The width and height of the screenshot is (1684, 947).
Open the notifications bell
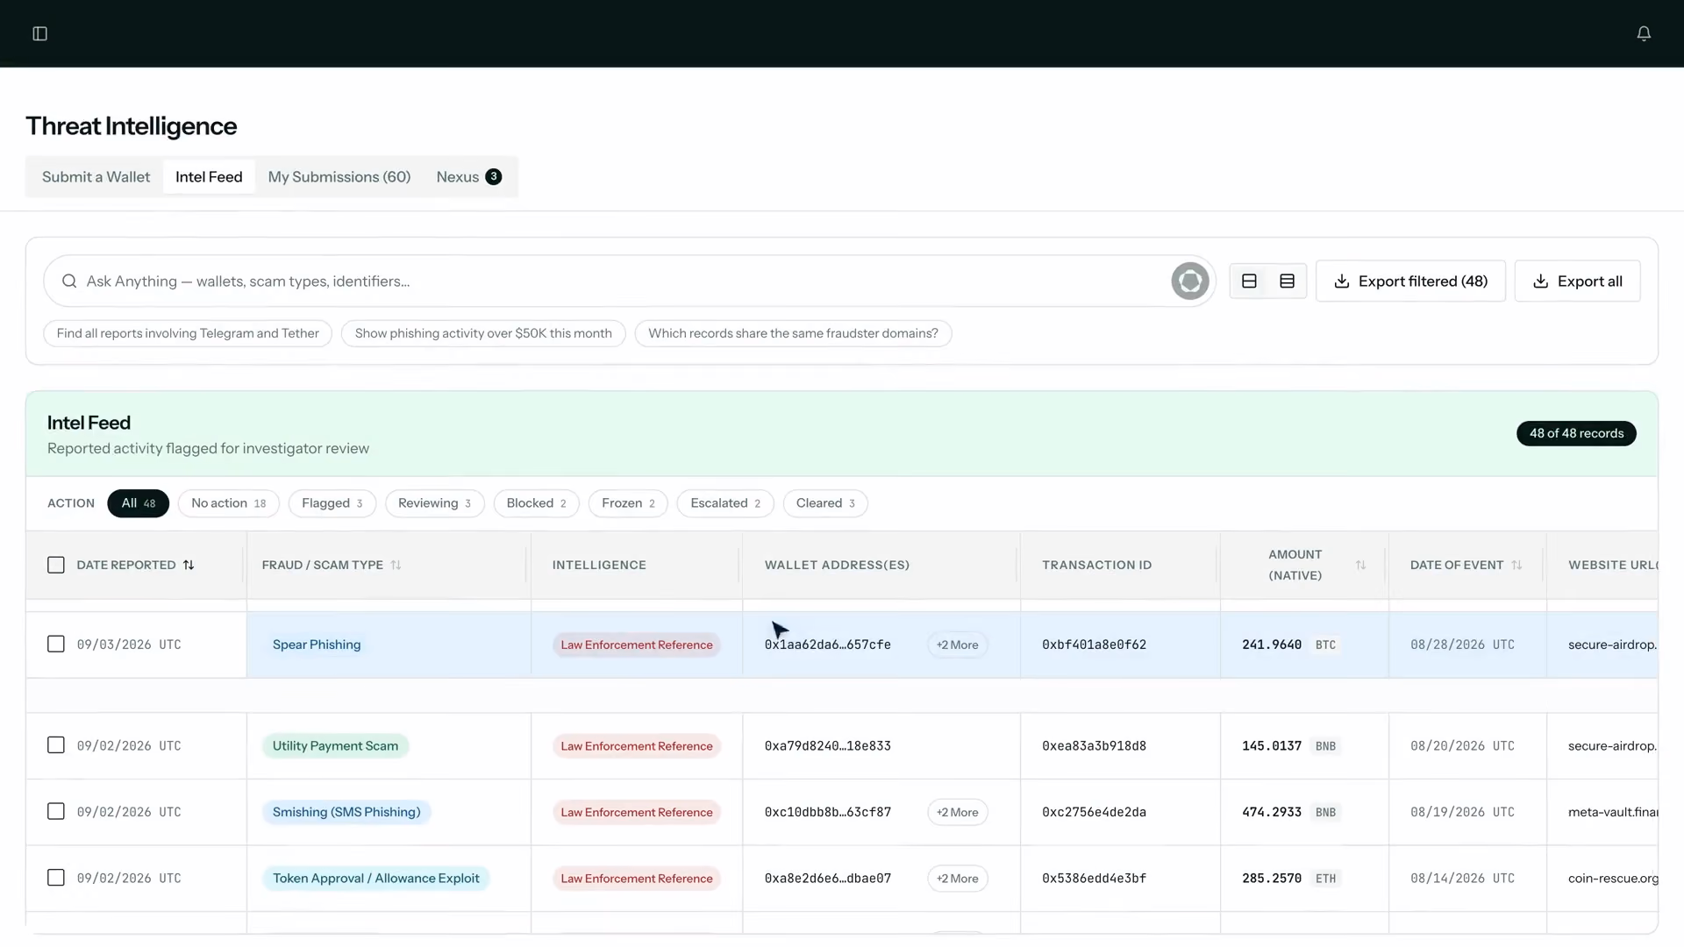pos(1644,33)
